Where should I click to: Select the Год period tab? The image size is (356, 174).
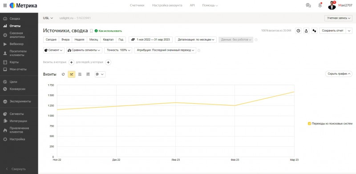coord(121,40)
